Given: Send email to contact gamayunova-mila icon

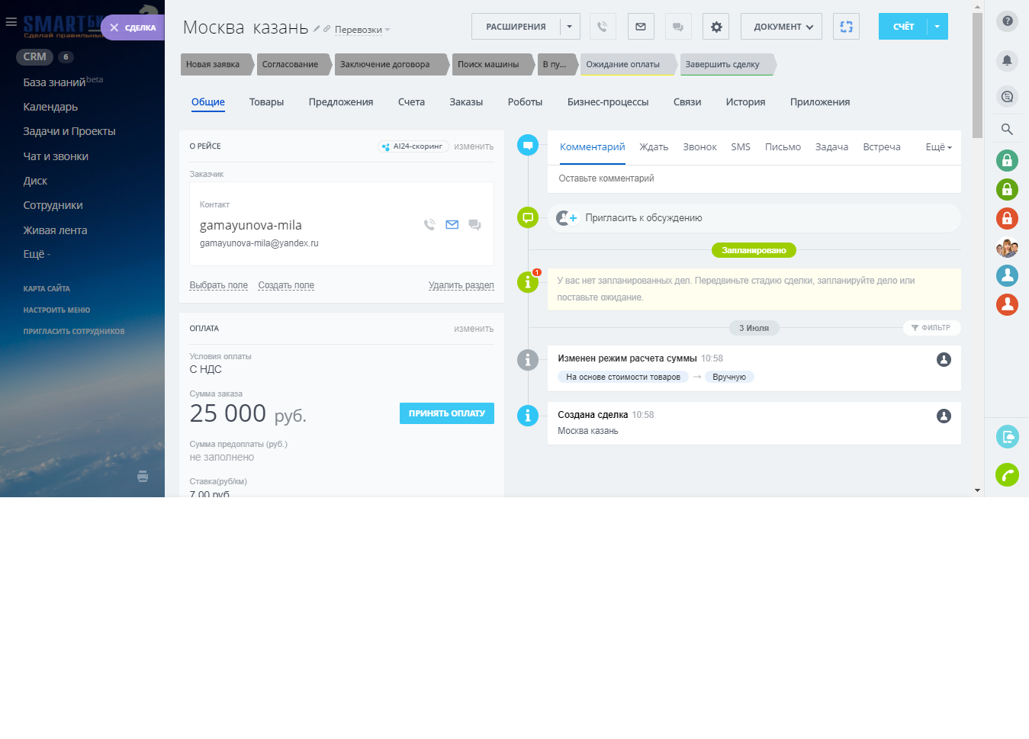Looking at the screenshot, I should tap(452, 225).
